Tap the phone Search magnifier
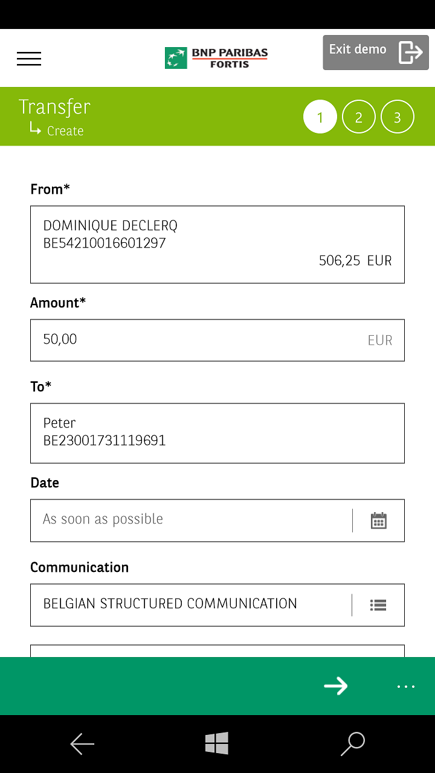The height and width of the screenshot is (773, 435). (x=353, y=743)
